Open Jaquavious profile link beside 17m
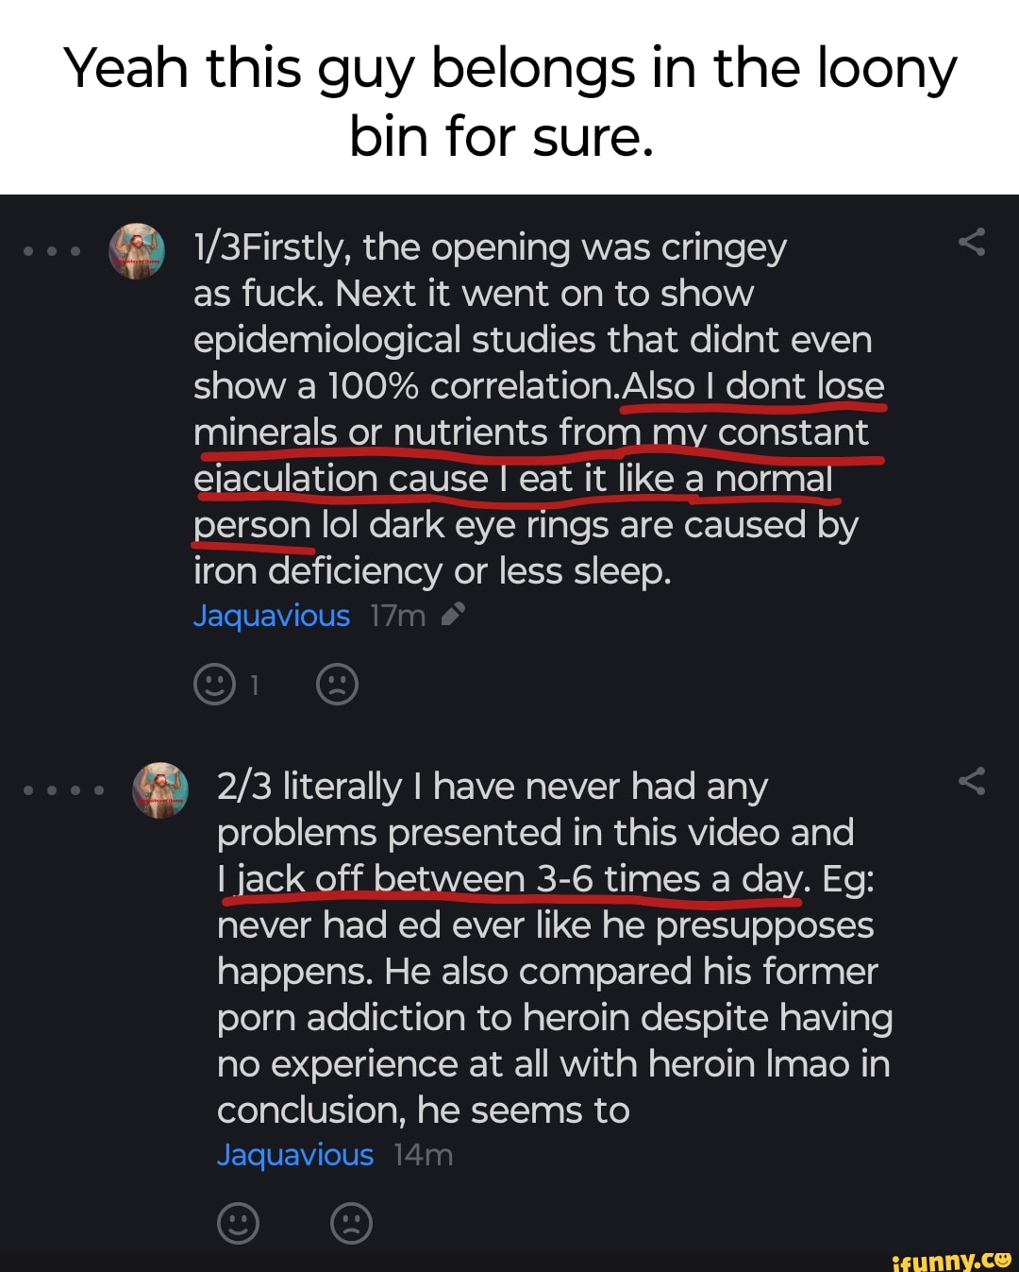 pos(271,616)
